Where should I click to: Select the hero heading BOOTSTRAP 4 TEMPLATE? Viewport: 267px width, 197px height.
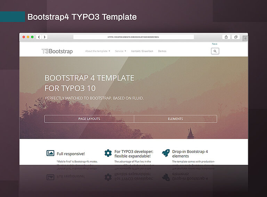click(x=90, y=78)
